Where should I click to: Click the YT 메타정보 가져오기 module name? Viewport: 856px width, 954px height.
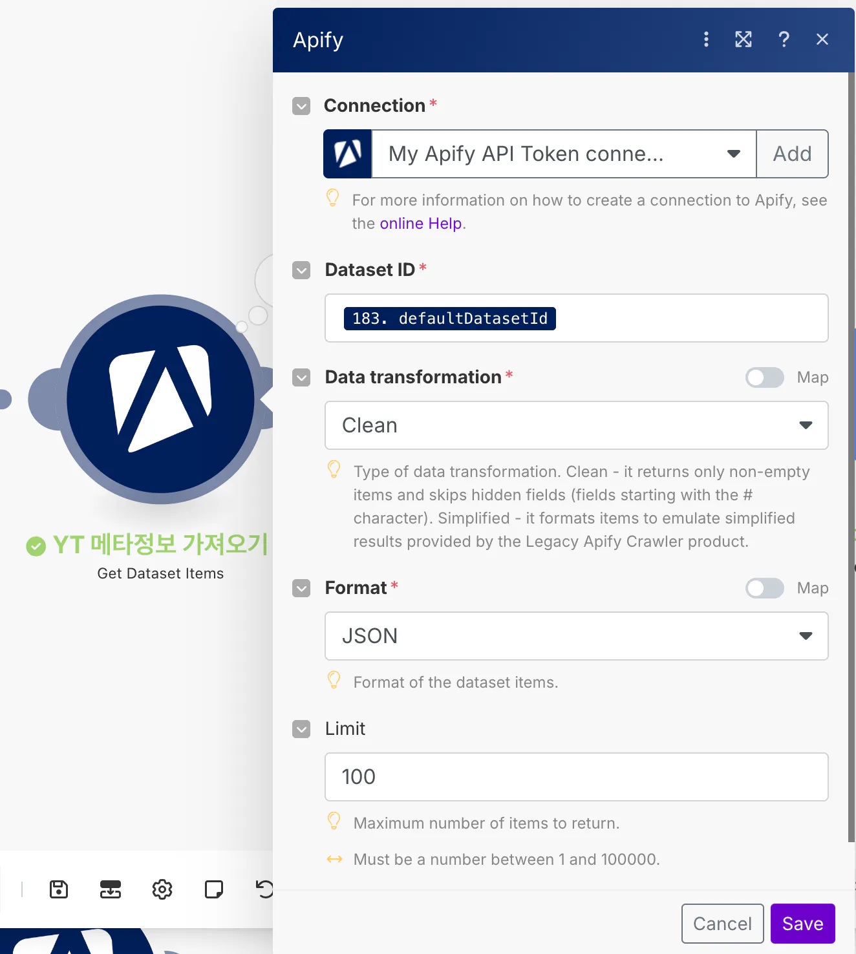pyautogui.click(x=160, y=544)
